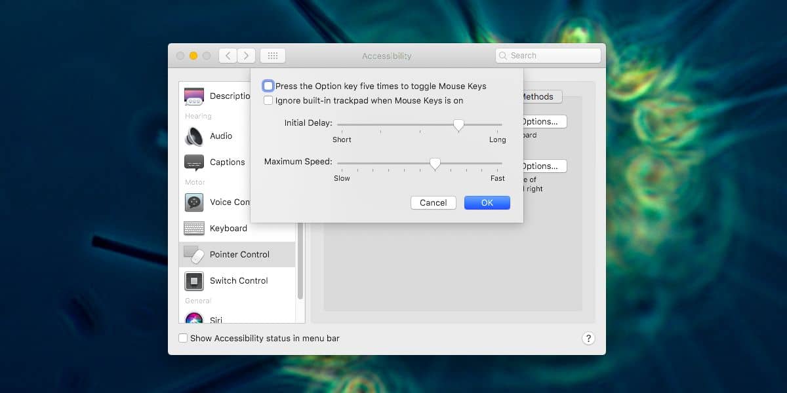Select the Pointer Control label
The width and height of the screenshot is (787, 393).
click(239, 255)
